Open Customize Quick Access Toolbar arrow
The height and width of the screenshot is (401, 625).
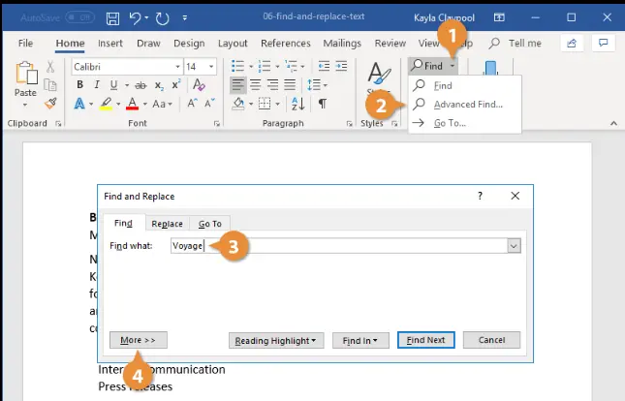pos(184,18)
